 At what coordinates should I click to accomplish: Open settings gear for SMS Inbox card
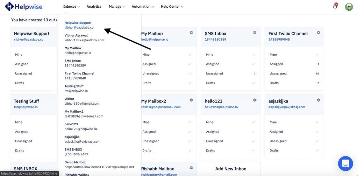(x=255, y=33)
